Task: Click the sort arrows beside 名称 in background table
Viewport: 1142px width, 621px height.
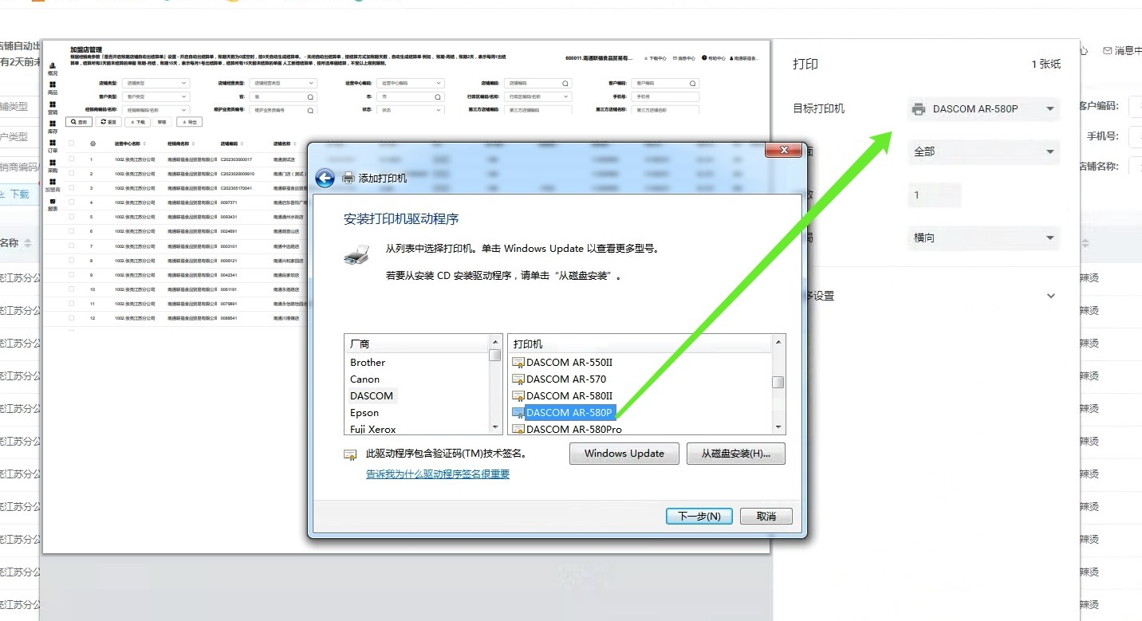Action: tap(28, 243)
